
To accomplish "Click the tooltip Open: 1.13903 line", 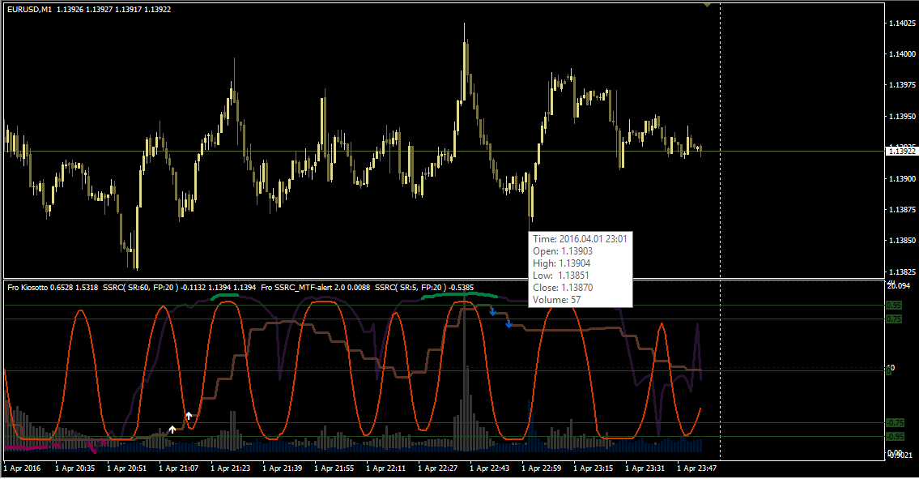I will point(563,251).
